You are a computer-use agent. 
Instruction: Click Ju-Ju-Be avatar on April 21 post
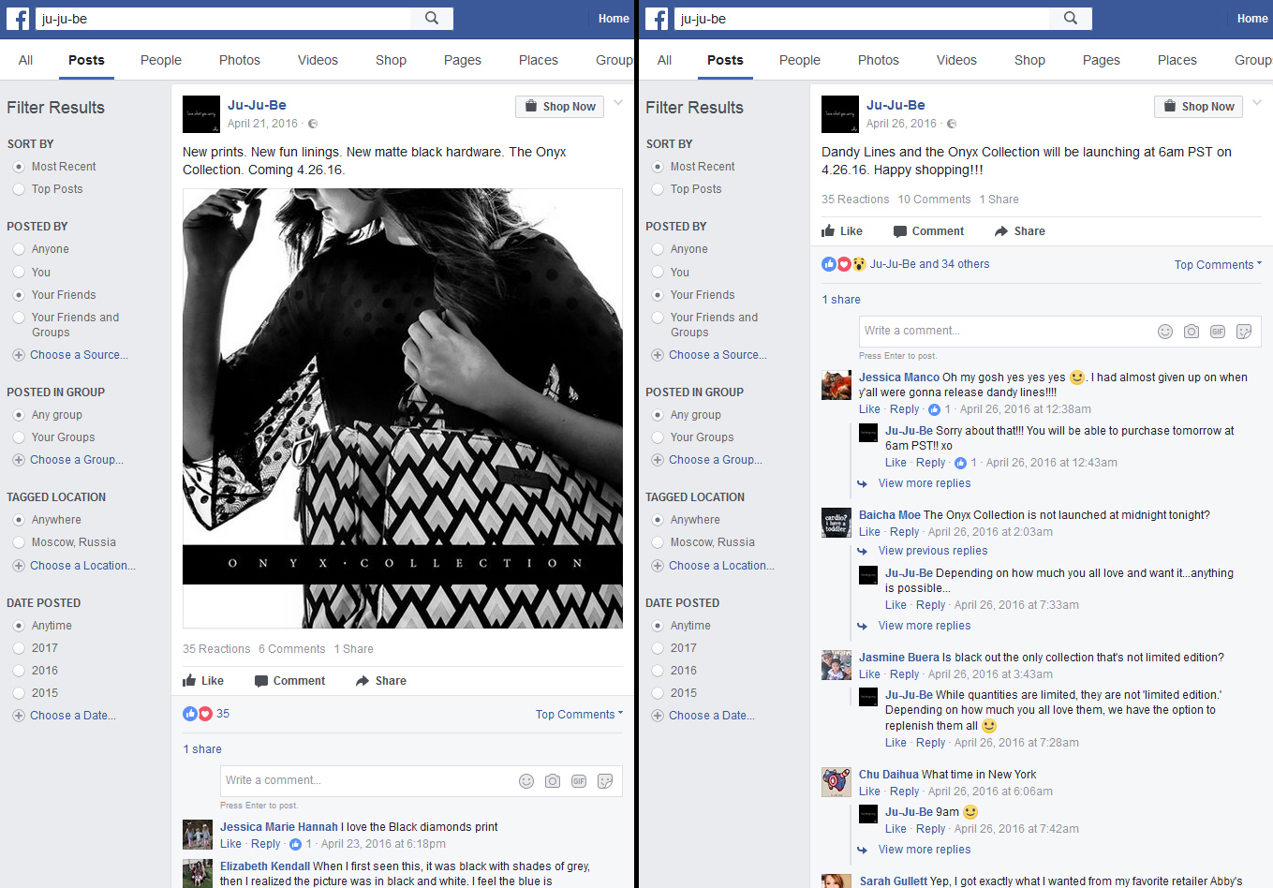point(201,114)
